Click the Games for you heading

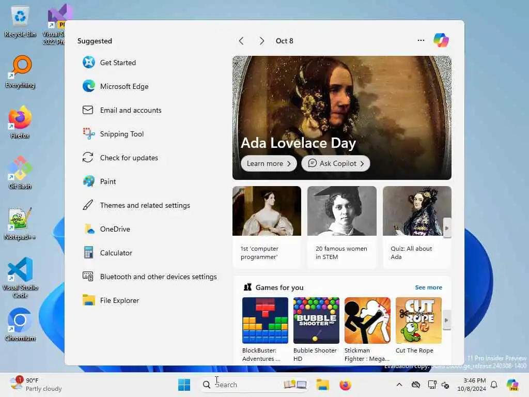pyautogui.click(x=279, y=287)
